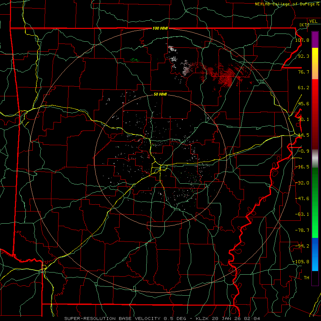The width and height of the screenshot is (321, 321).
Task: Click the -0.9 velocity scale value
Action: [x=304, y=151]
